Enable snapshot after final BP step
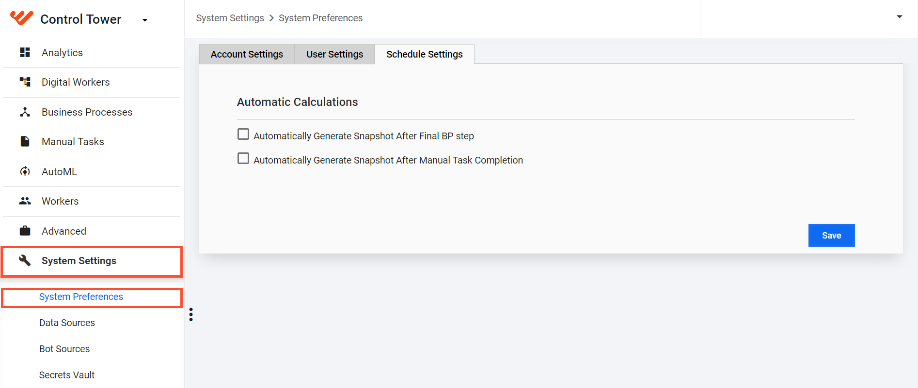 [x=243, y=134]
